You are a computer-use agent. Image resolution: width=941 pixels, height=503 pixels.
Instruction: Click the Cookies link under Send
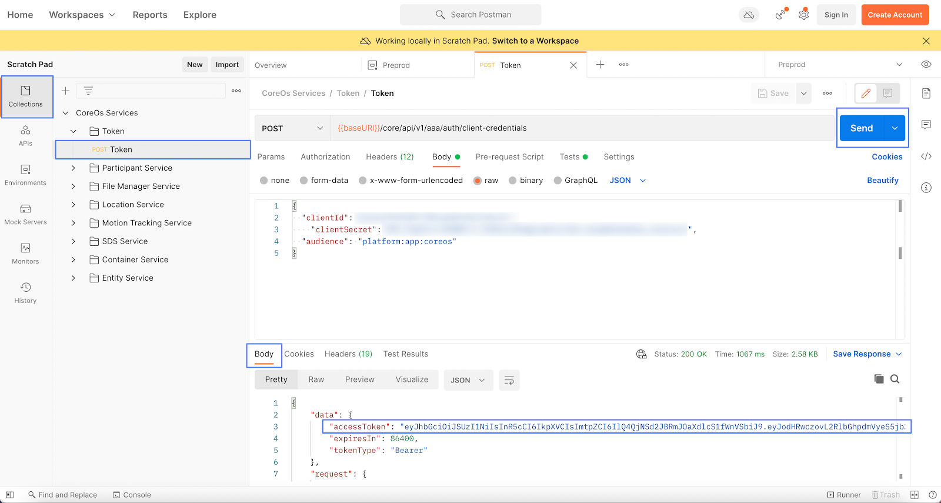point(887,157)
